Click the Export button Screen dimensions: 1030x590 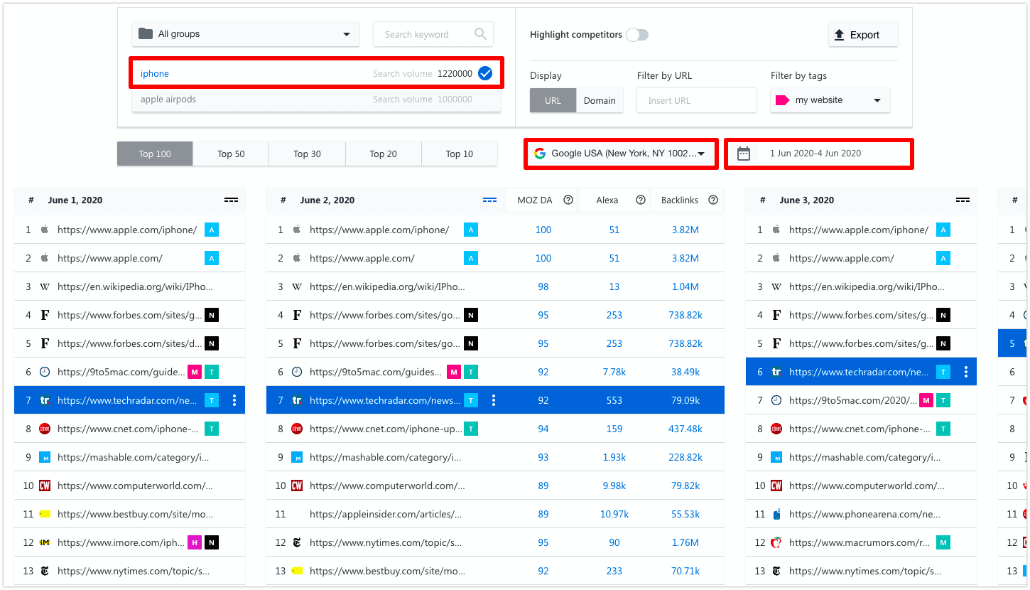863,35
